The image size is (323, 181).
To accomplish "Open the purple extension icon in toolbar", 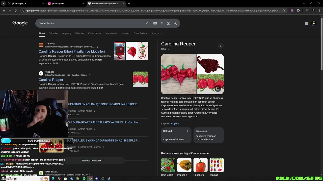I will click(292, 11).
